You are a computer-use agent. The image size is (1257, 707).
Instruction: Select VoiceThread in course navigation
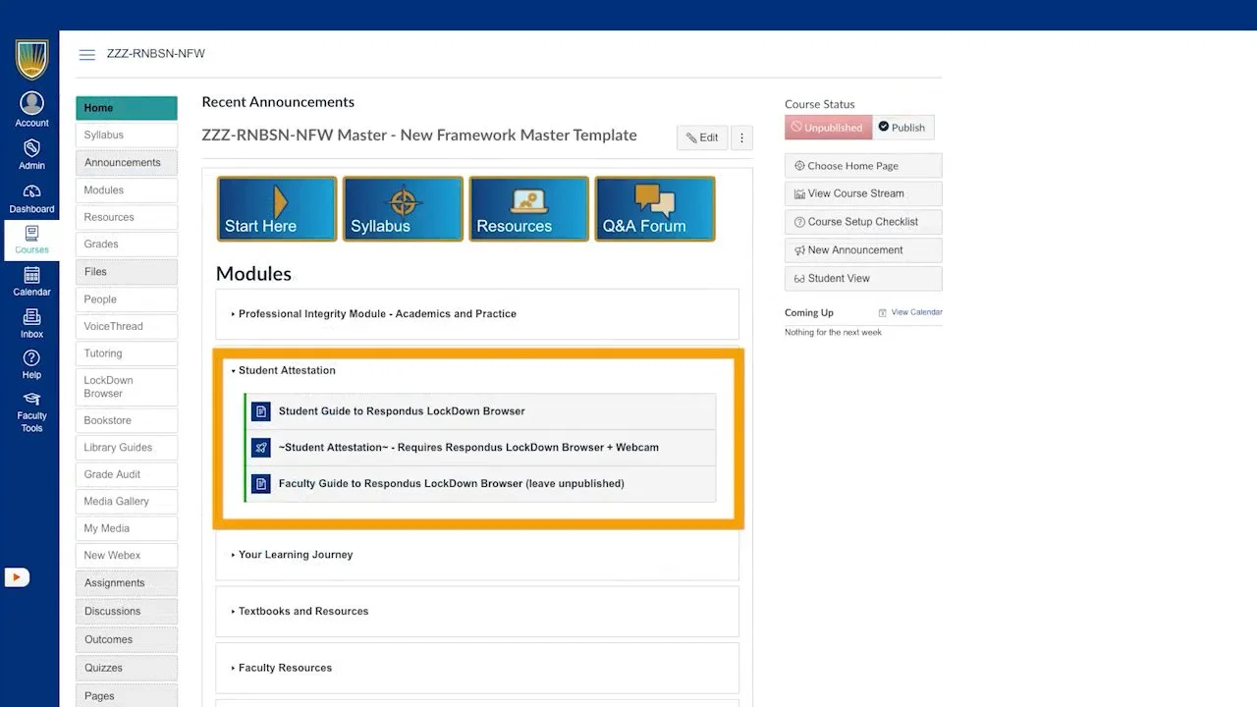pyautogui.click(x=127, y=327)
